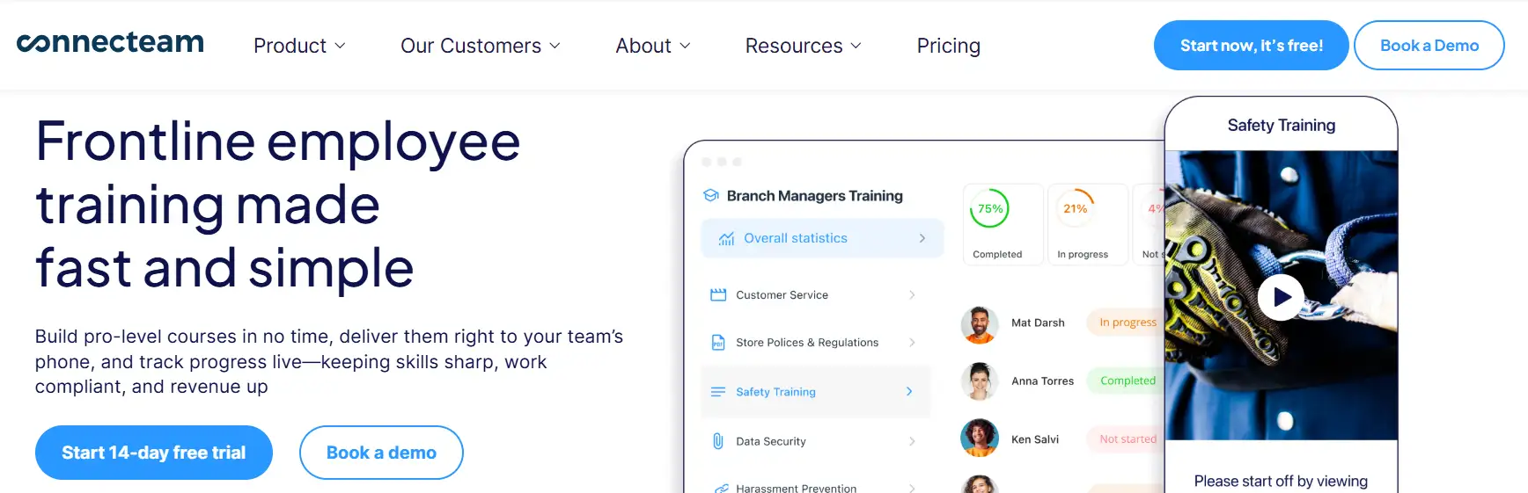The image size is (1528, 493).
Task: Click the 75% Completed progress ring
Action: tap(990, 208)
